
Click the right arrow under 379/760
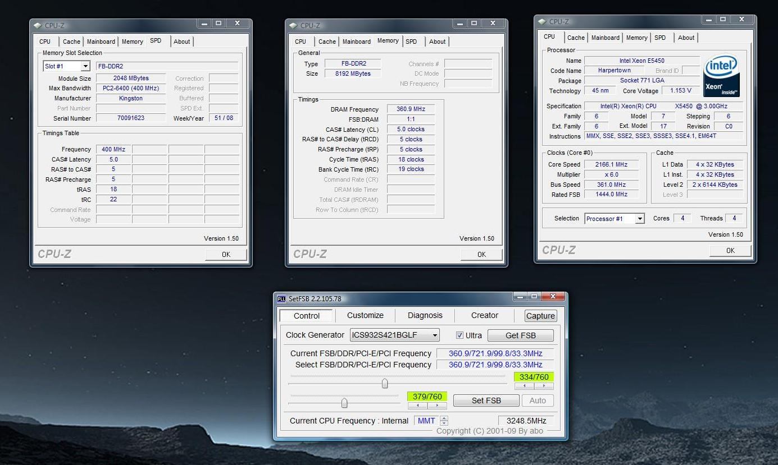coord(437,405)
